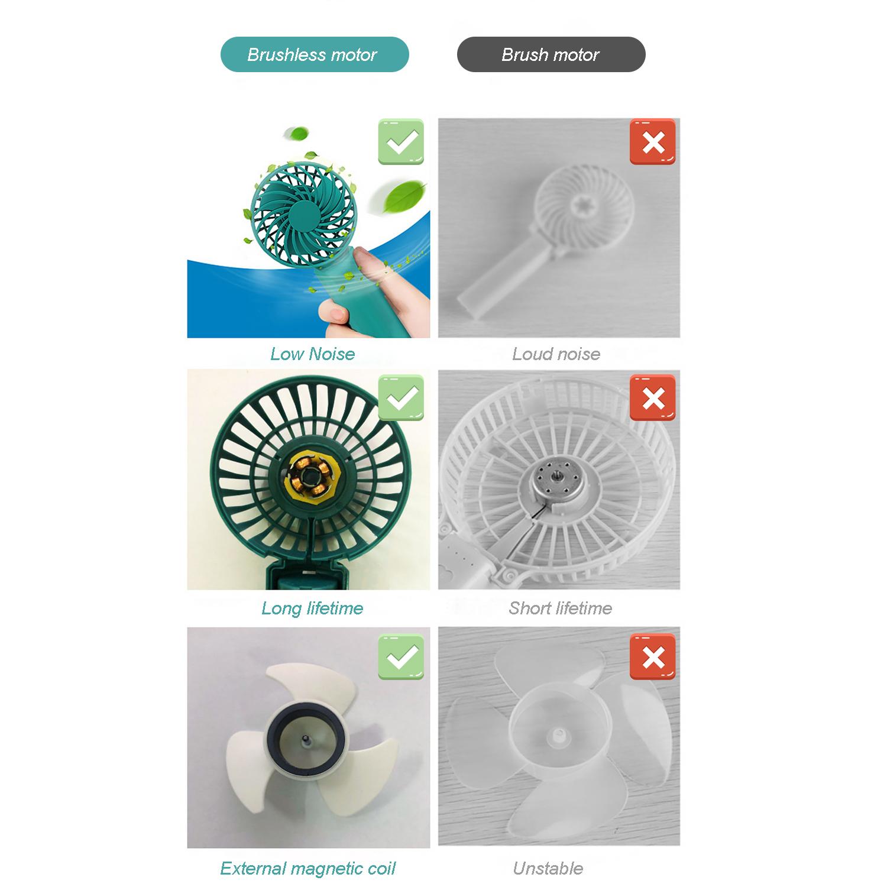Click the External magnetic coil caption
This screenshot has height=887, width=887.
click(307, 868)
